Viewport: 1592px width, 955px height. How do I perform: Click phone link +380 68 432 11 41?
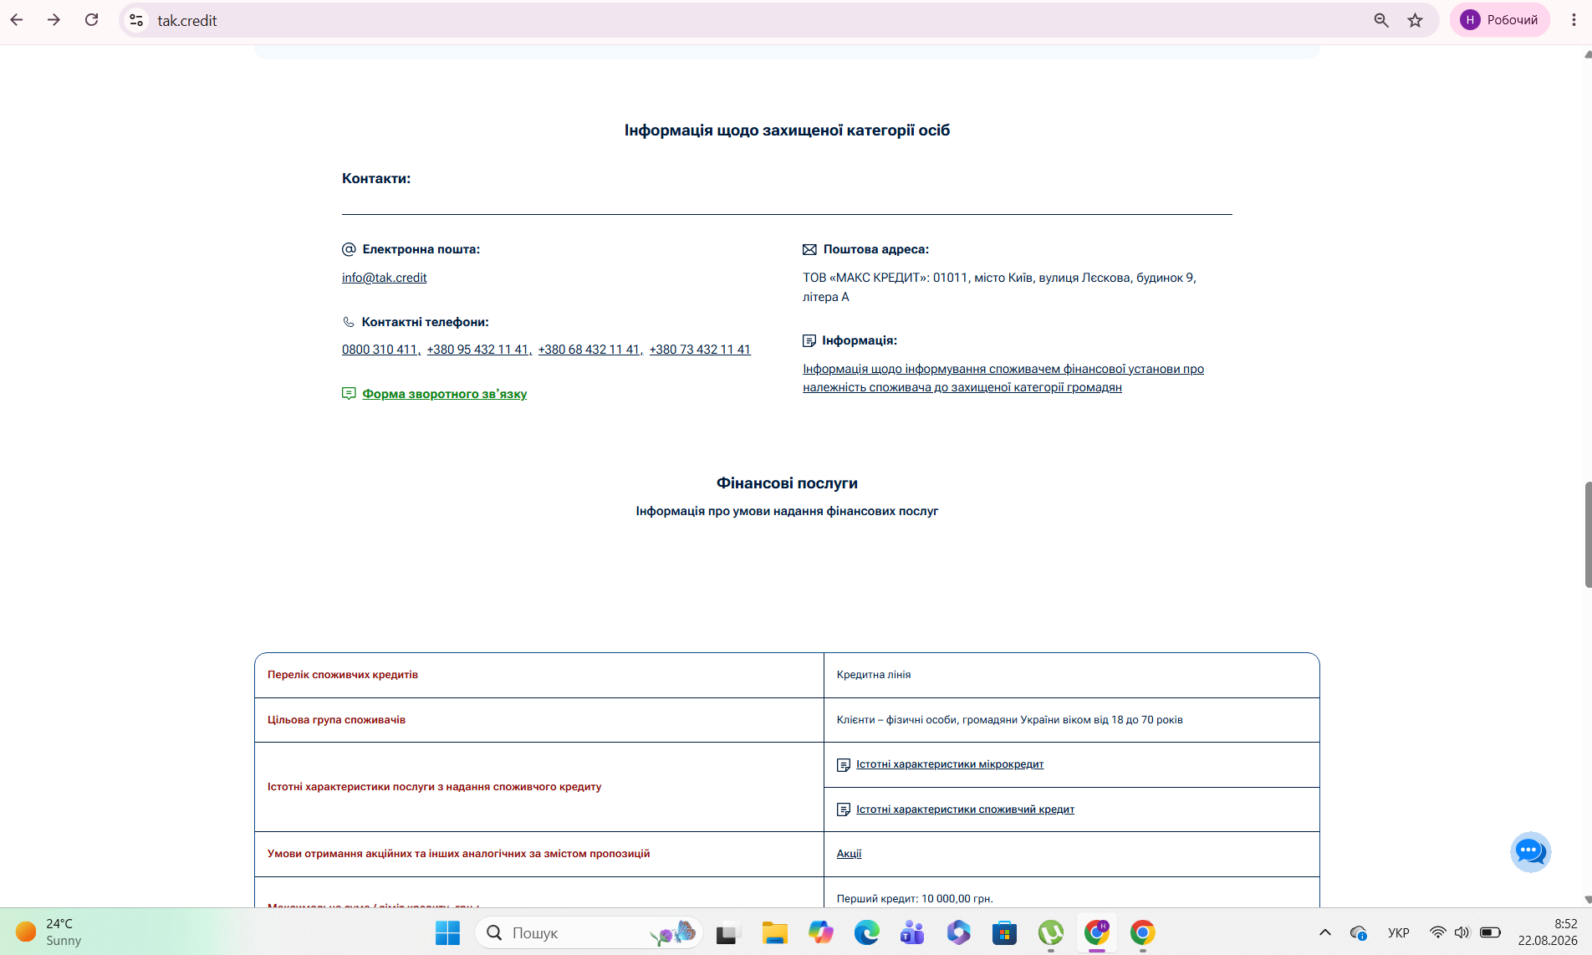589,350
